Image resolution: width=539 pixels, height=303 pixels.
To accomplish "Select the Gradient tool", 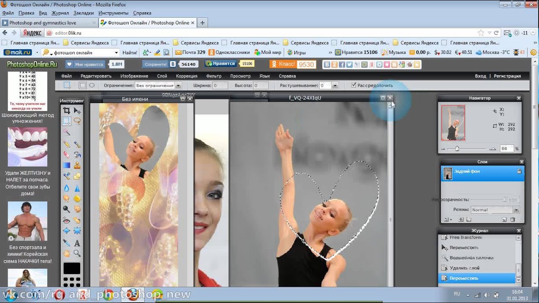I will (x=67, y=165).
